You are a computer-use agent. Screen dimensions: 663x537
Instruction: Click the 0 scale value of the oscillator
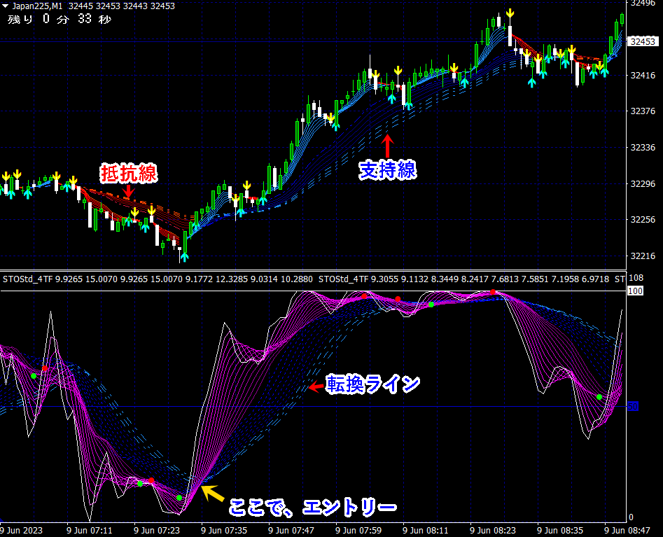631,517
